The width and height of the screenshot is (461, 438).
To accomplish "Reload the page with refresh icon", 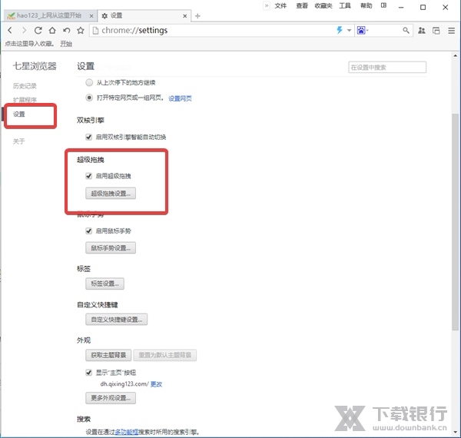I will tap(38, 30).
